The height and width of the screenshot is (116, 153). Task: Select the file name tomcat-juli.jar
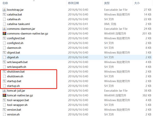[x=16, y=91]
